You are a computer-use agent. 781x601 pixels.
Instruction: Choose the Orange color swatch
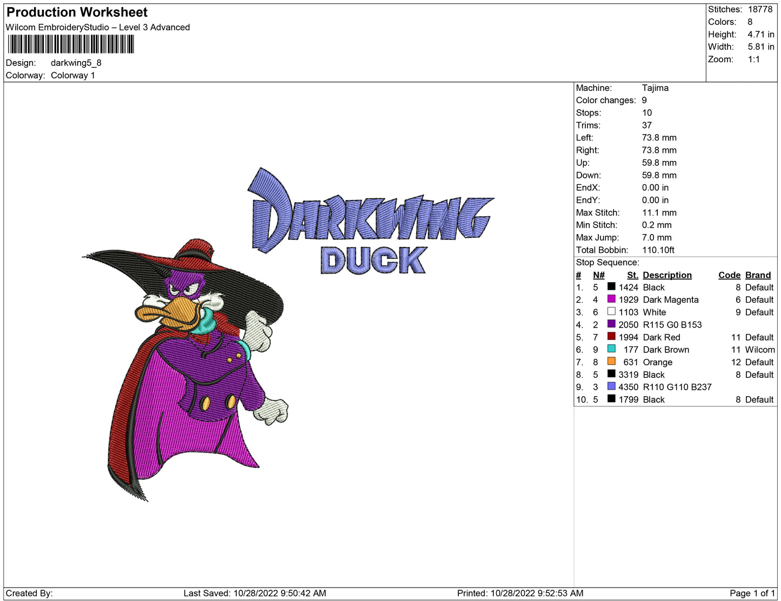pos(611,361)
